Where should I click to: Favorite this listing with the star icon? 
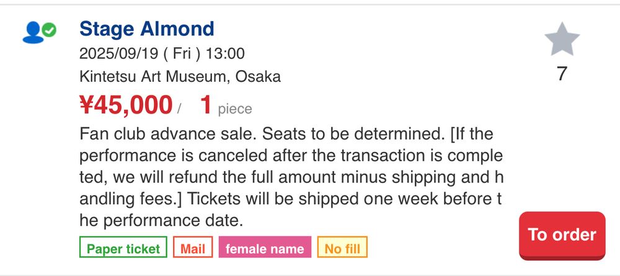click(x=562, y=39)
